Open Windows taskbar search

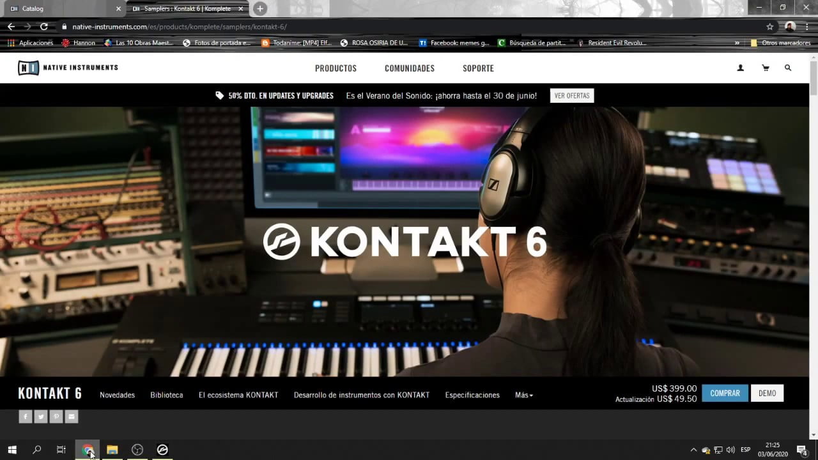click(x=36, y=450)
